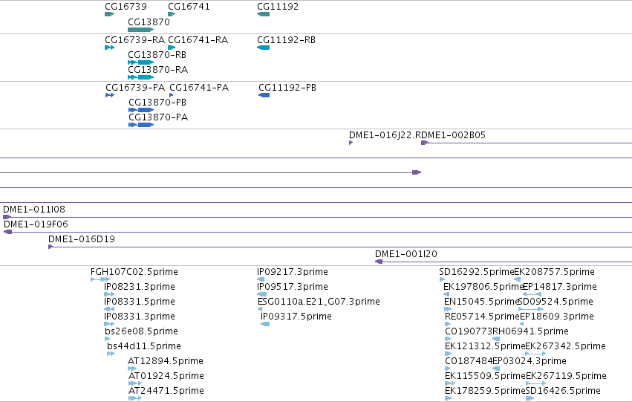632x402 pixels.
Task: Select the CG11192-RB transcript label
Action: (286, 40)
